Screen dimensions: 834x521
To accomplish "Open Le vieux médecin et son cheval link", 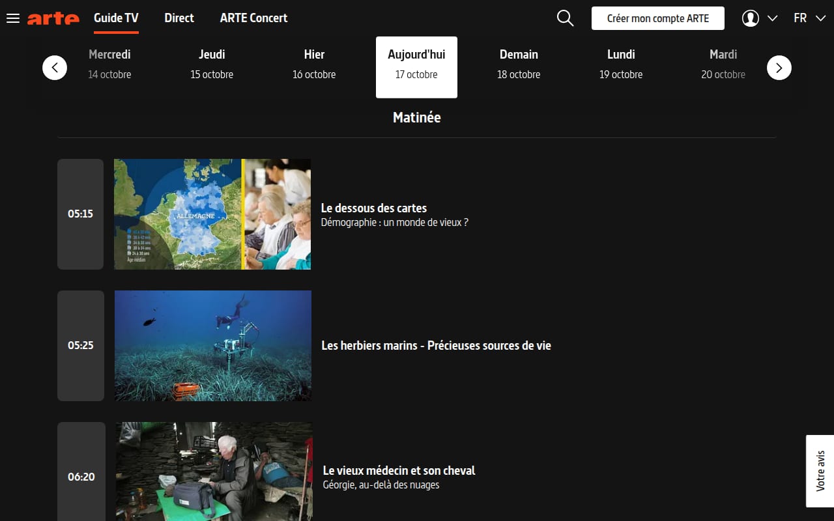I will coord(399,470).
